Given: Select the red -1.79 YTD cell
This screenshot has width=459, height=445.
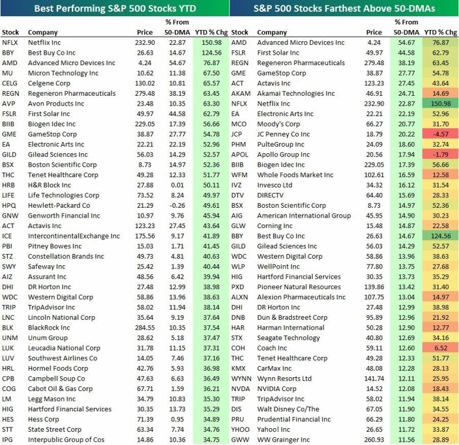Looking at the screenshot, I should 441,154.
